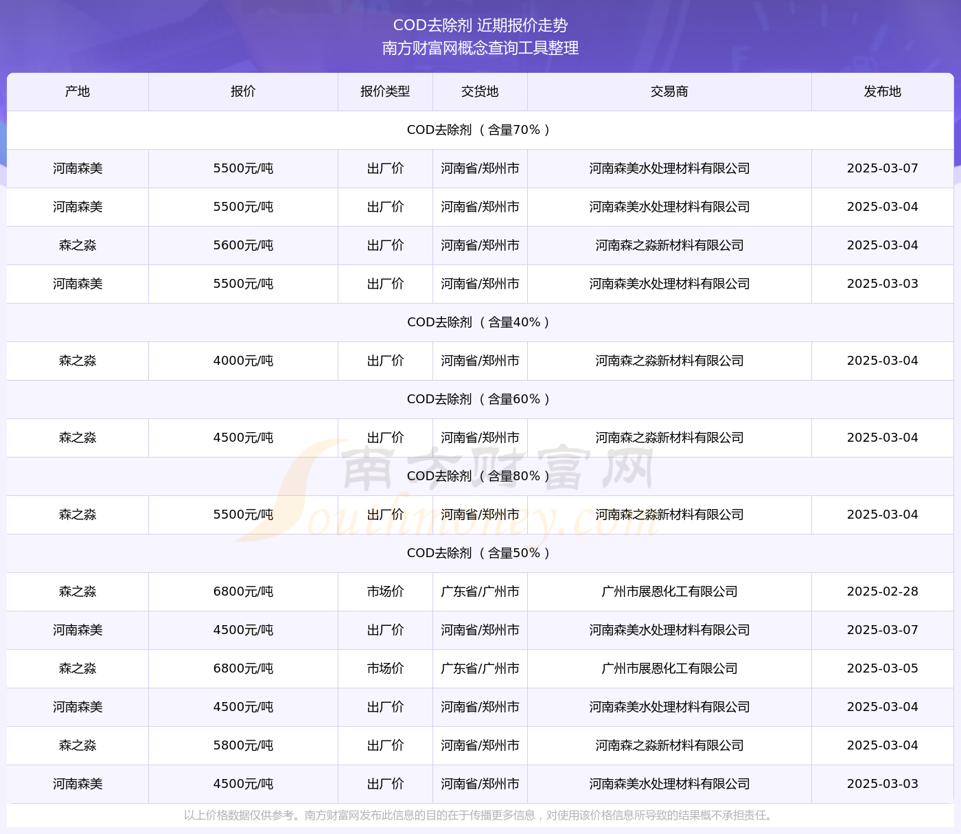
Task: Click 森之淼 in the 5600元/吨 row
Action: (x=78, y=245)
